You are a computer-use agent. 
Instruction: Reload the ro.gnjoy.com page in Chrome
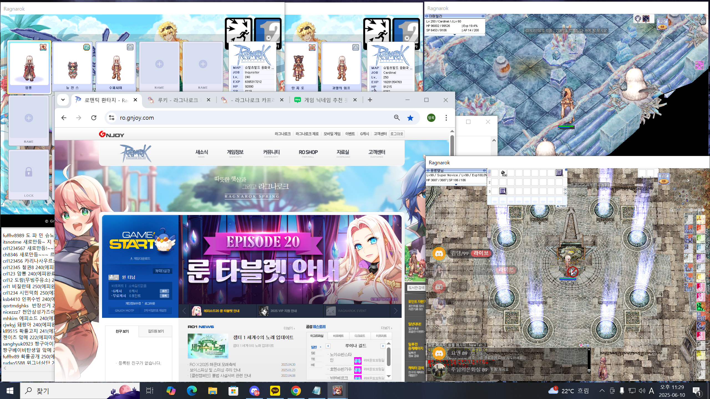(94, 118)
